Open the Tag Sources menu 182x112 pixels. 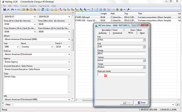point(44,6)
